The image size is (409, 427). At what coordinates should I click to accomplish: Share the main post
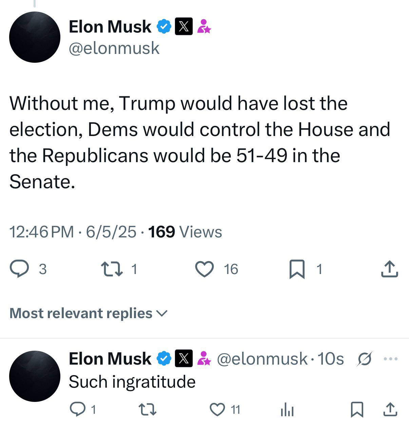pos(389,269)
